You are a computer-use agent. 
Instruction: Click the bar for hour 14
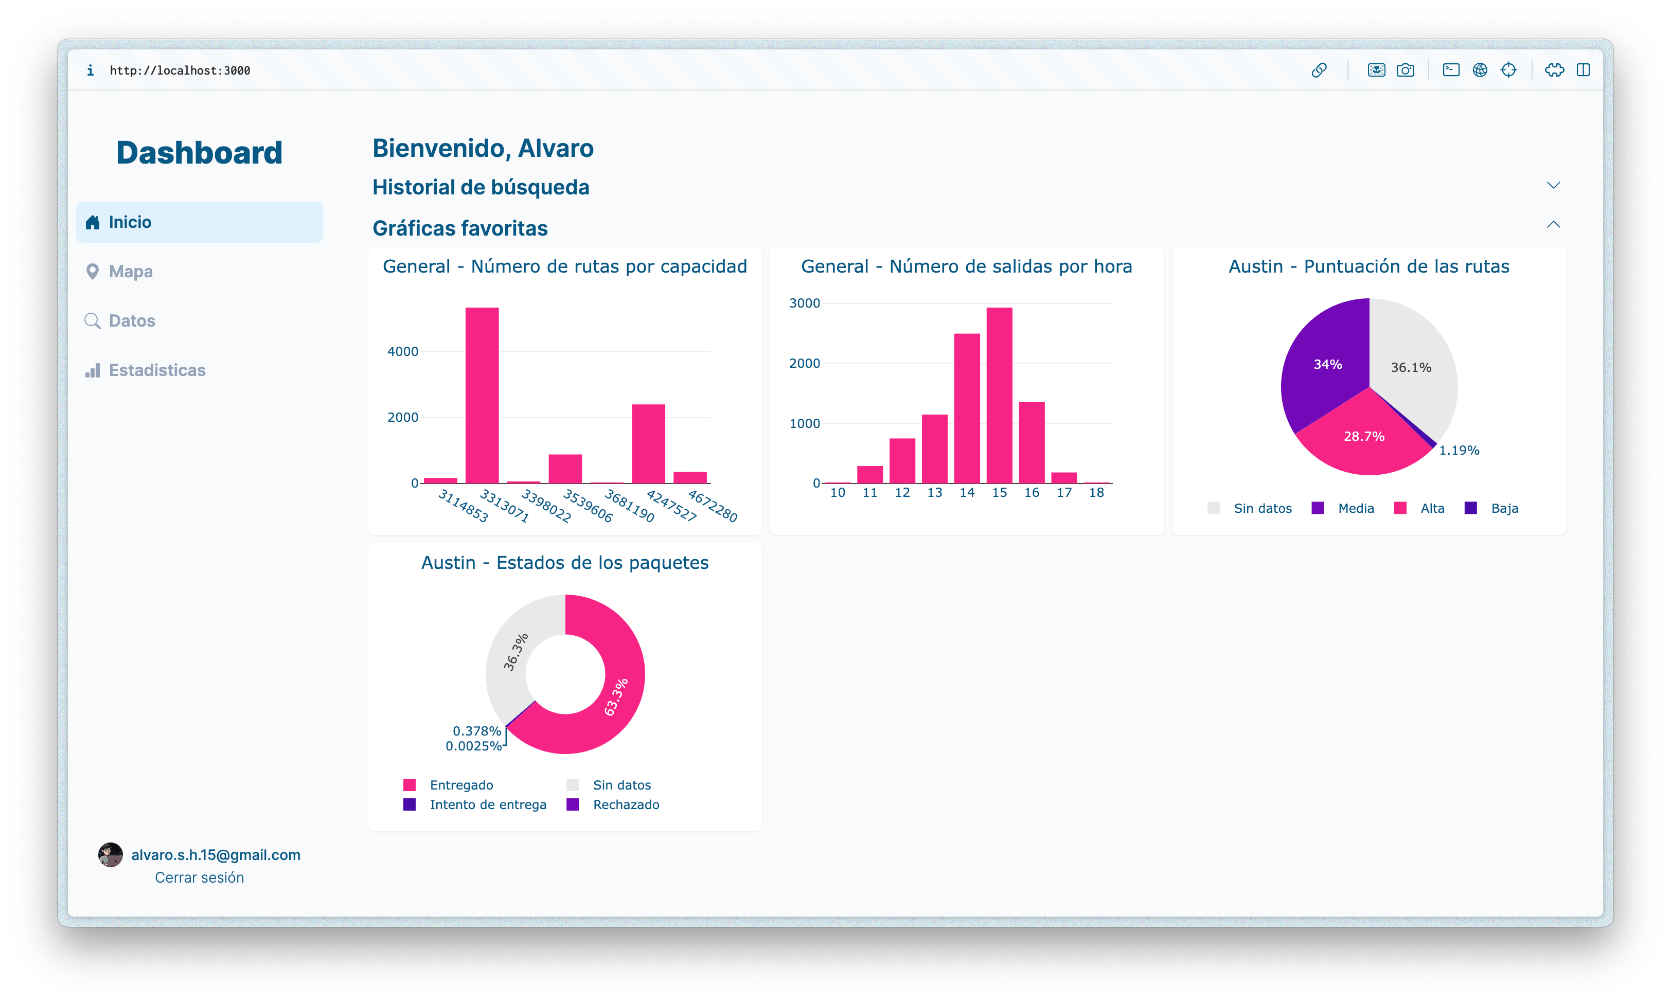(967, 408)
